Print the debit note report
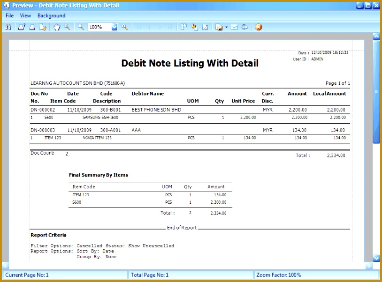The image size is (382, 282). 31,27
